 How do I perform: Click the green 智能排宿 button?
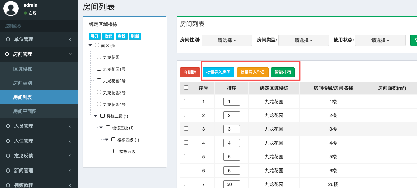point(283,72)
